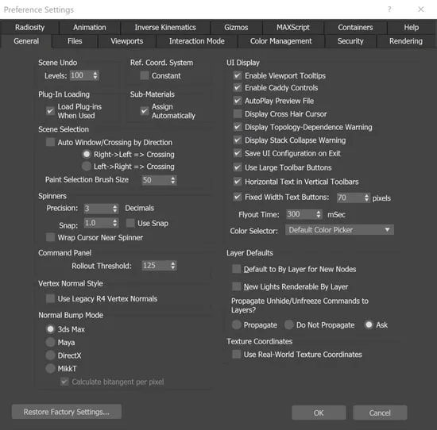This screenshot has height=430, width=437.
Task: Click the help question mark icon
Action: pos(389,10)
